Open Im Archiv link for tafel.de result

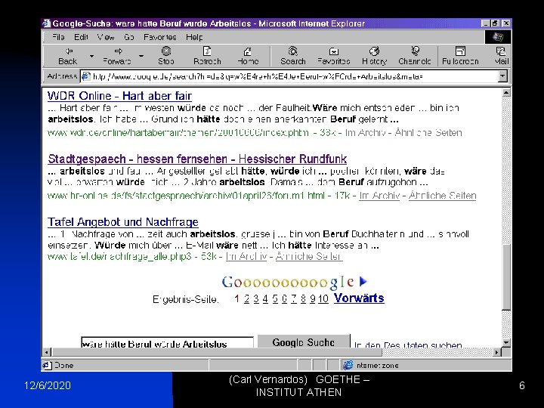(246, 256)
